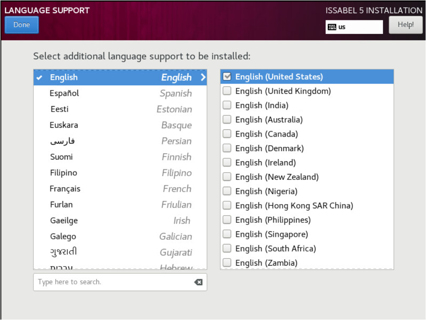
Task: Toggle the English (India) checkbox
Action: (227, 106)
